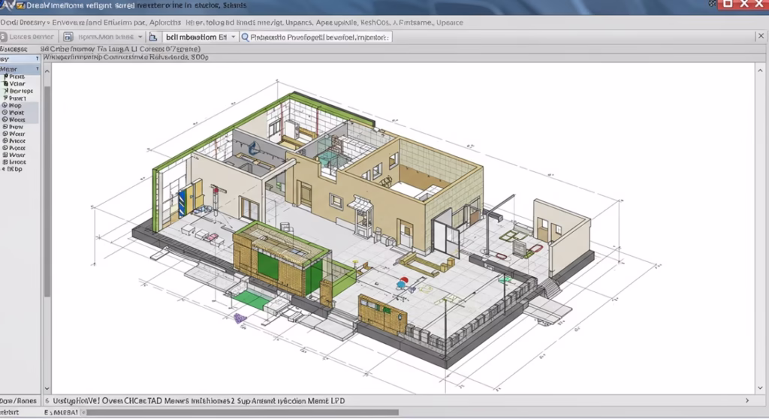769x419 pixels.
Task: Click the round icon before 'Lcrces Demor'
Action: coord(4,37)
